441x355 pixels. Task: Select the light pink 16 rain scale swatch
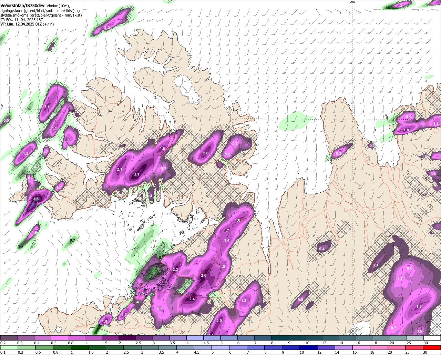pos(362,347)
